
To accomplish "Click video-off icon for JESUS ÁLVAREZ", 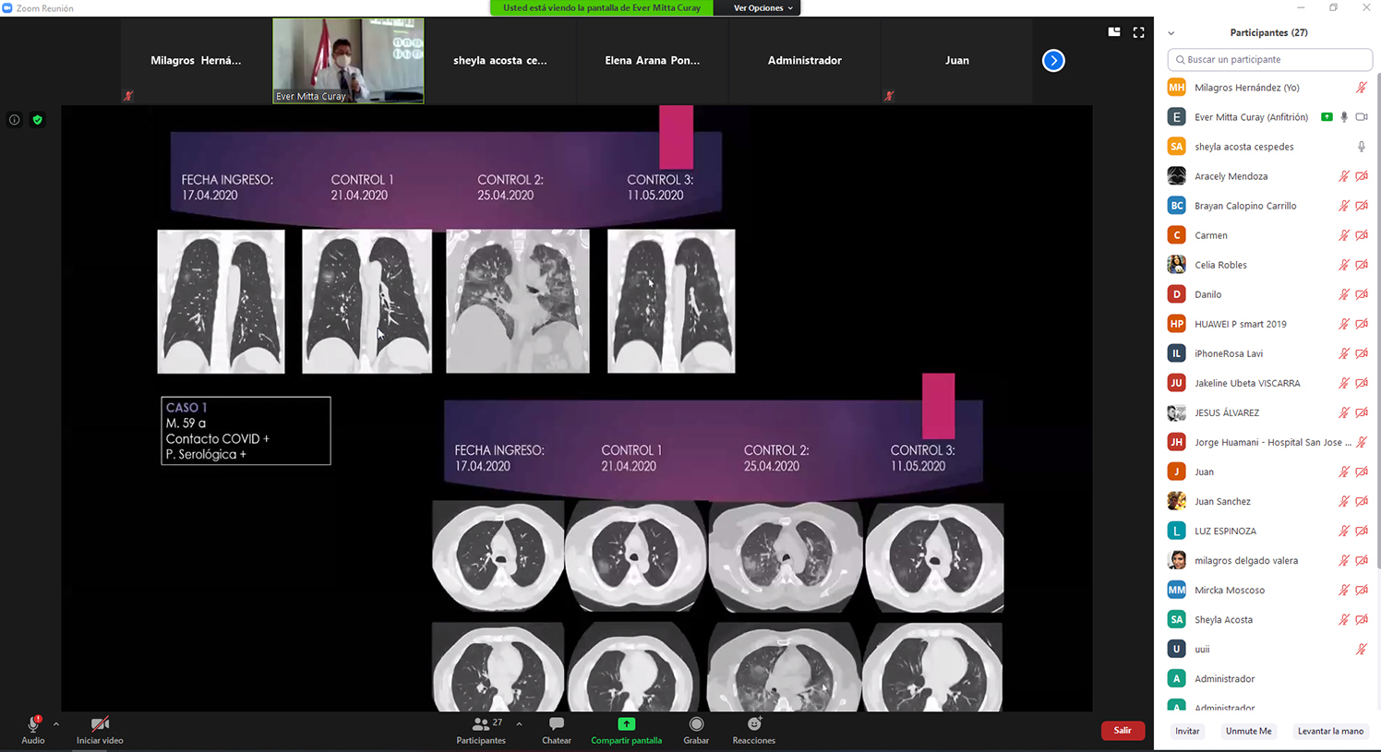I will point(1362,412).
